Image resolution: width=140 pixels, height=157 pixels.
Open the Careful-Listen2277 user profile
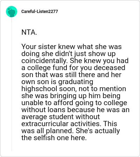tap(40, 12)
